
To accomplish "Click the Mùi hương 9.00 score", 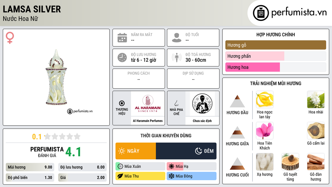I will [x=30, y=167].
